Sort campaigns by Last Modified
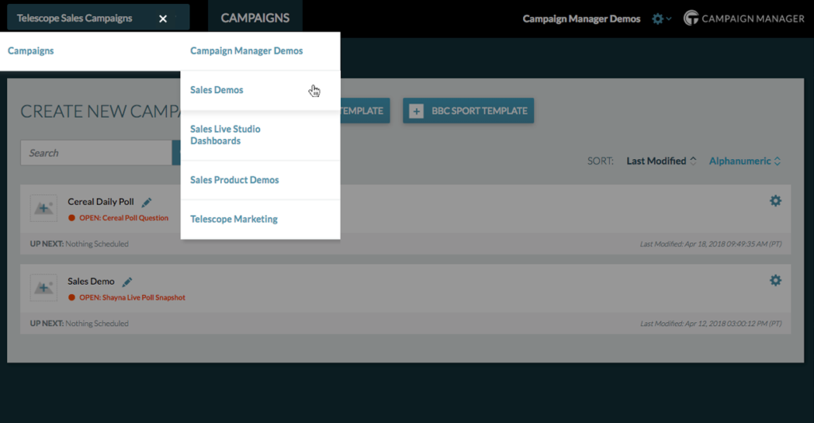Viewport: 814px width, 423px height. [660, 161]
